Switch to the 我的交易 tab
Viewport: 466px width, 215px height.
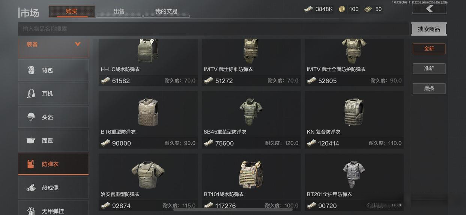tap(166, 11)
